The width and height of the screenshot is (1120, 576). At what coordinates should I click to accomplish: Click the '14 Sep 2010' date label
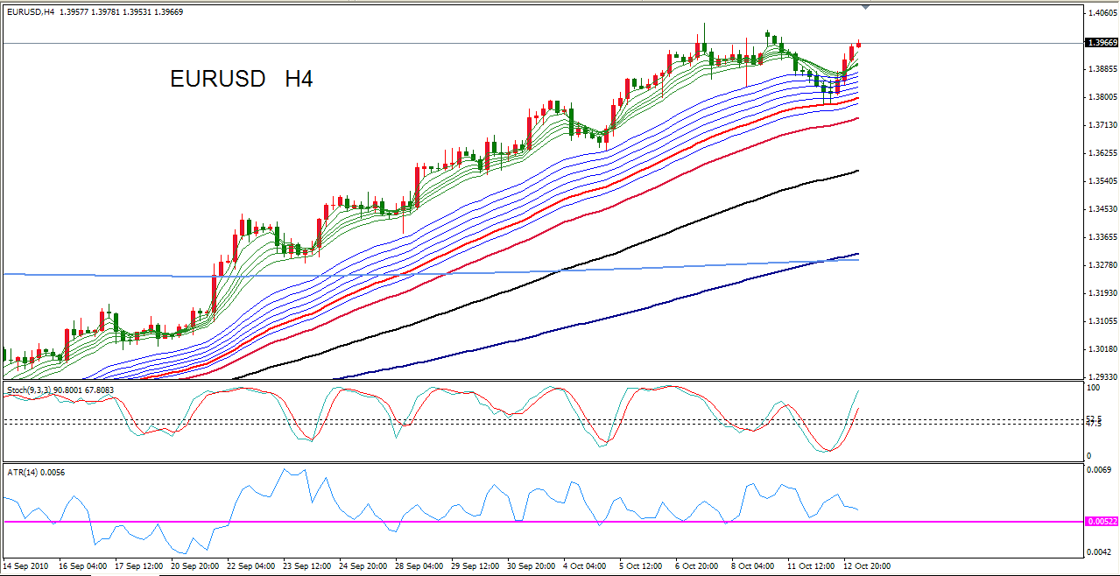point(26,566)
